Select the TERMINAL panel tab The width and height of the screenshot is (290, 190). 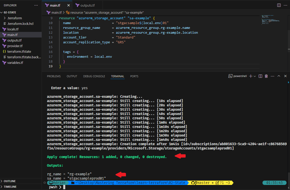click(x=117, y=76)
